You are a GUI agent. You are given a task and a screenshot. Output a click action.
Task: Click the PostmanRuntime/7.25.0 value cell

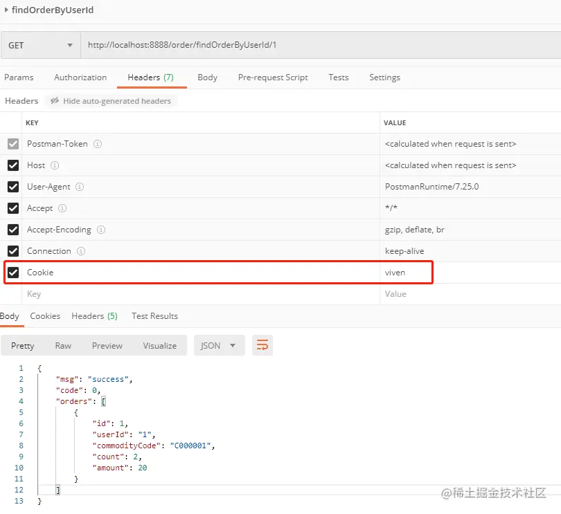470,187
